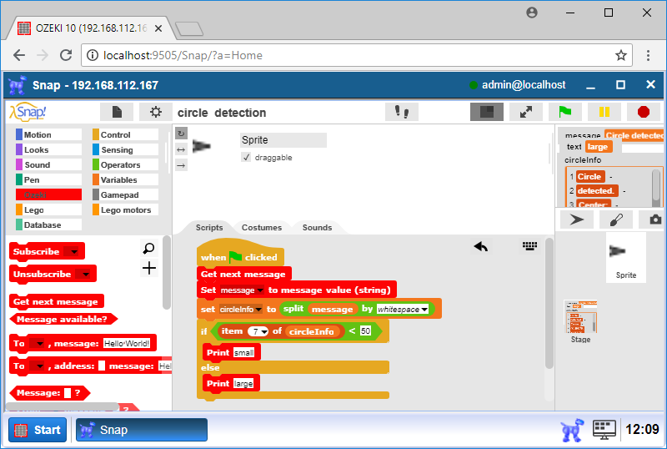
Task: Open the Variables block category
Action: [126, 179]
